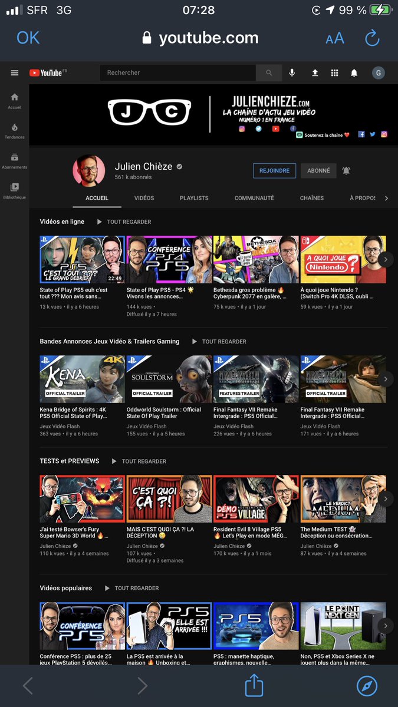The width and height of the screenshot is (398, 707).
Task: Start voice search with microphone icon
Action: [292, 72]
